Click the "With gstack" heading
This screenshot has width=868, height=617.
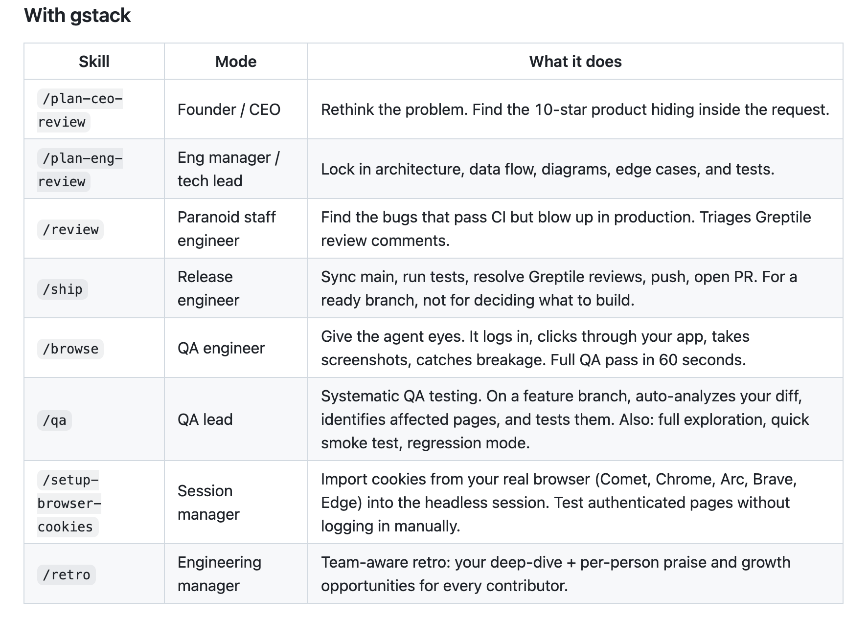tap(77, 16)
